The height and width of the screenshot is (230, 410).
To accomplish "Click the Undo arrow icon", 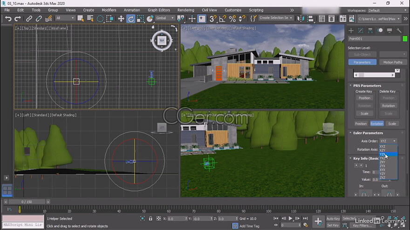I will pyautogui.click(x=8, y=19).
